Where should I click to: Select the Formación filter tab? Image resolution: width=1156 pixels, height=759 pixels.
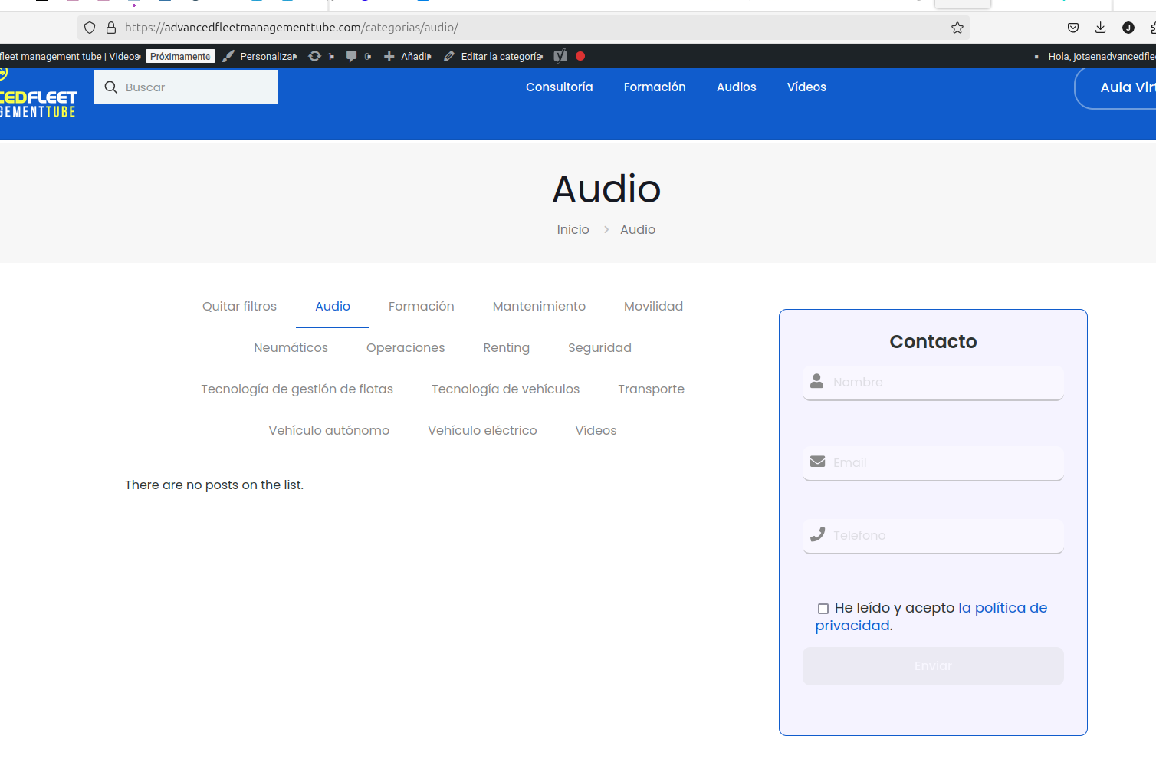tap(421, 306)
